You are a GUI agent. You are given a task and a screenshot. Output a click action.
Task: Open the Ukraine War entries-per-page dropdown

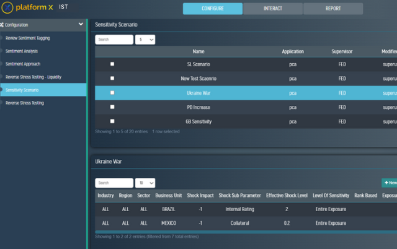pyautogui.click(x=145, y=183)
